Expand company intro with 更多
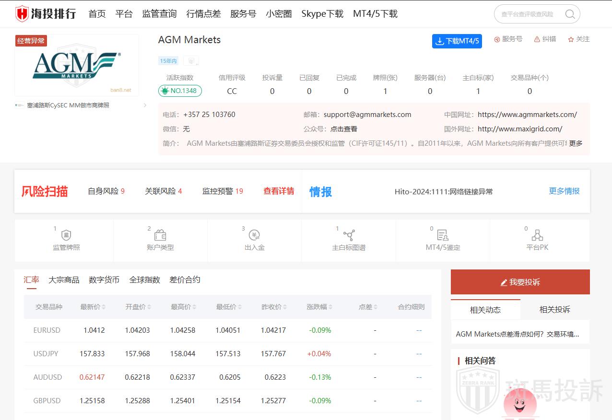This screenshot has height=420, width=612. (x=576, y=143)
